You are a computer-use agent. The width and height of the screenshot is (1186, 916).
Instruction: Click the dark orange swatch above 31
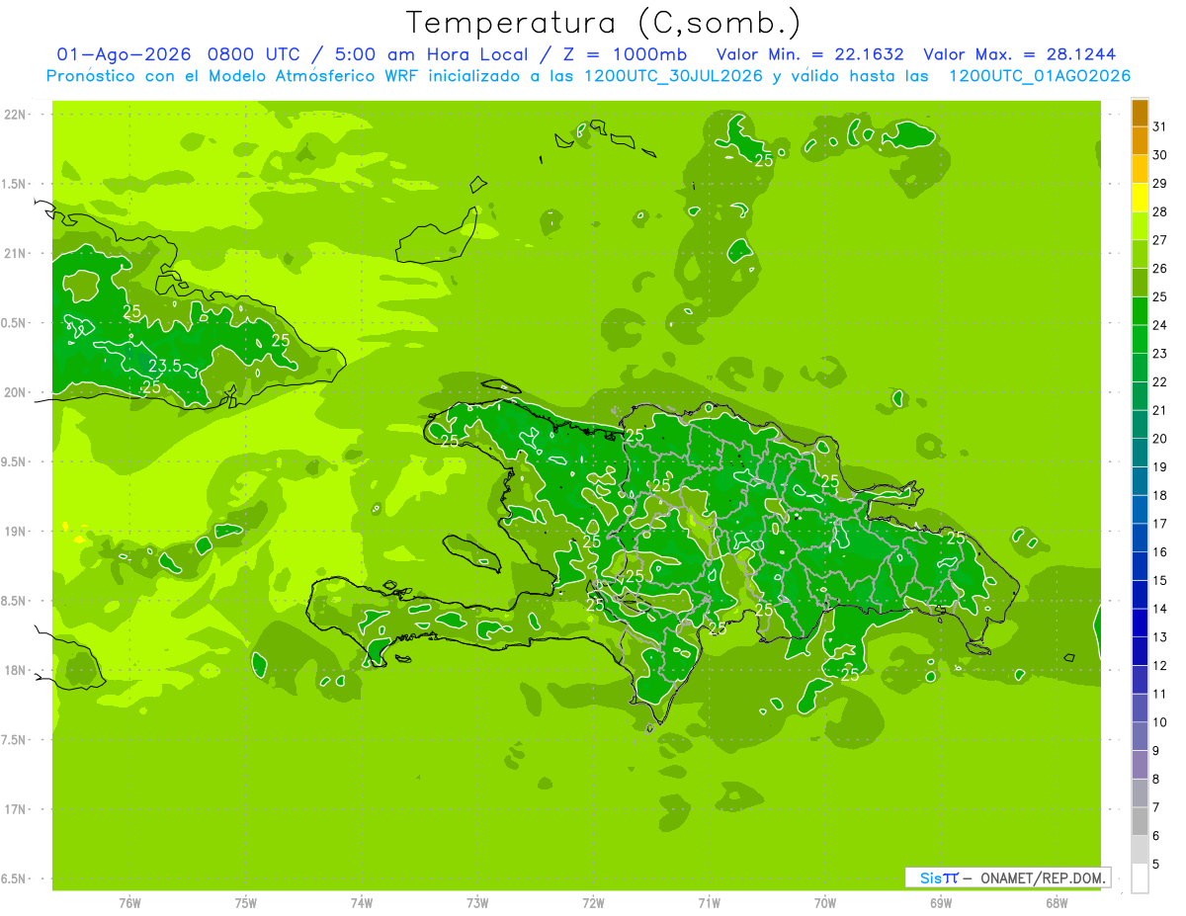click(x=1140, y=113)
